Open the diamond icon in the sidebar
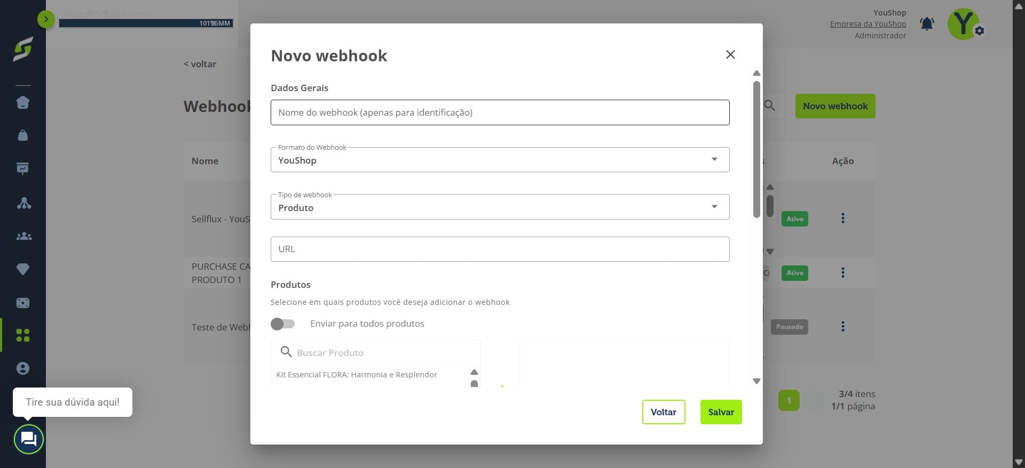The height and width of the screenshot is (468, 1025). click(x=23, y=269)
